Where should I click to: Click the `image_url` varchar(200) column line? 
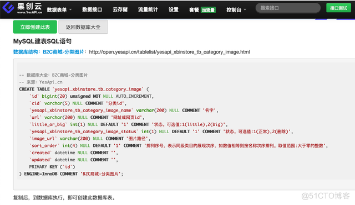pos(90,139)
